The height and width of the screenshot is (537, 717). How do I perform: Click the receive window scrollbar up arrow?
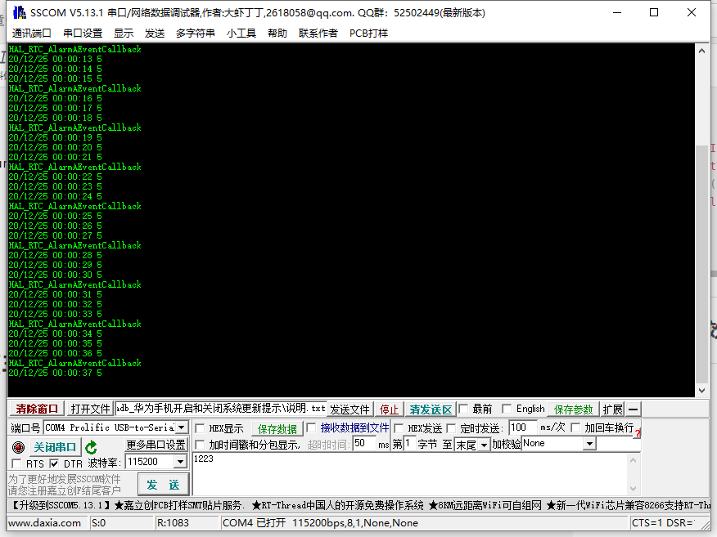tap(701, 51)
